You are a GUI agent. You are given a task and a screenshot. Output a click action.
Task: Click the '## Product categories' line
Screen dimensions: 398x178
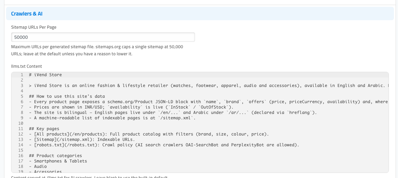(55, 156)
